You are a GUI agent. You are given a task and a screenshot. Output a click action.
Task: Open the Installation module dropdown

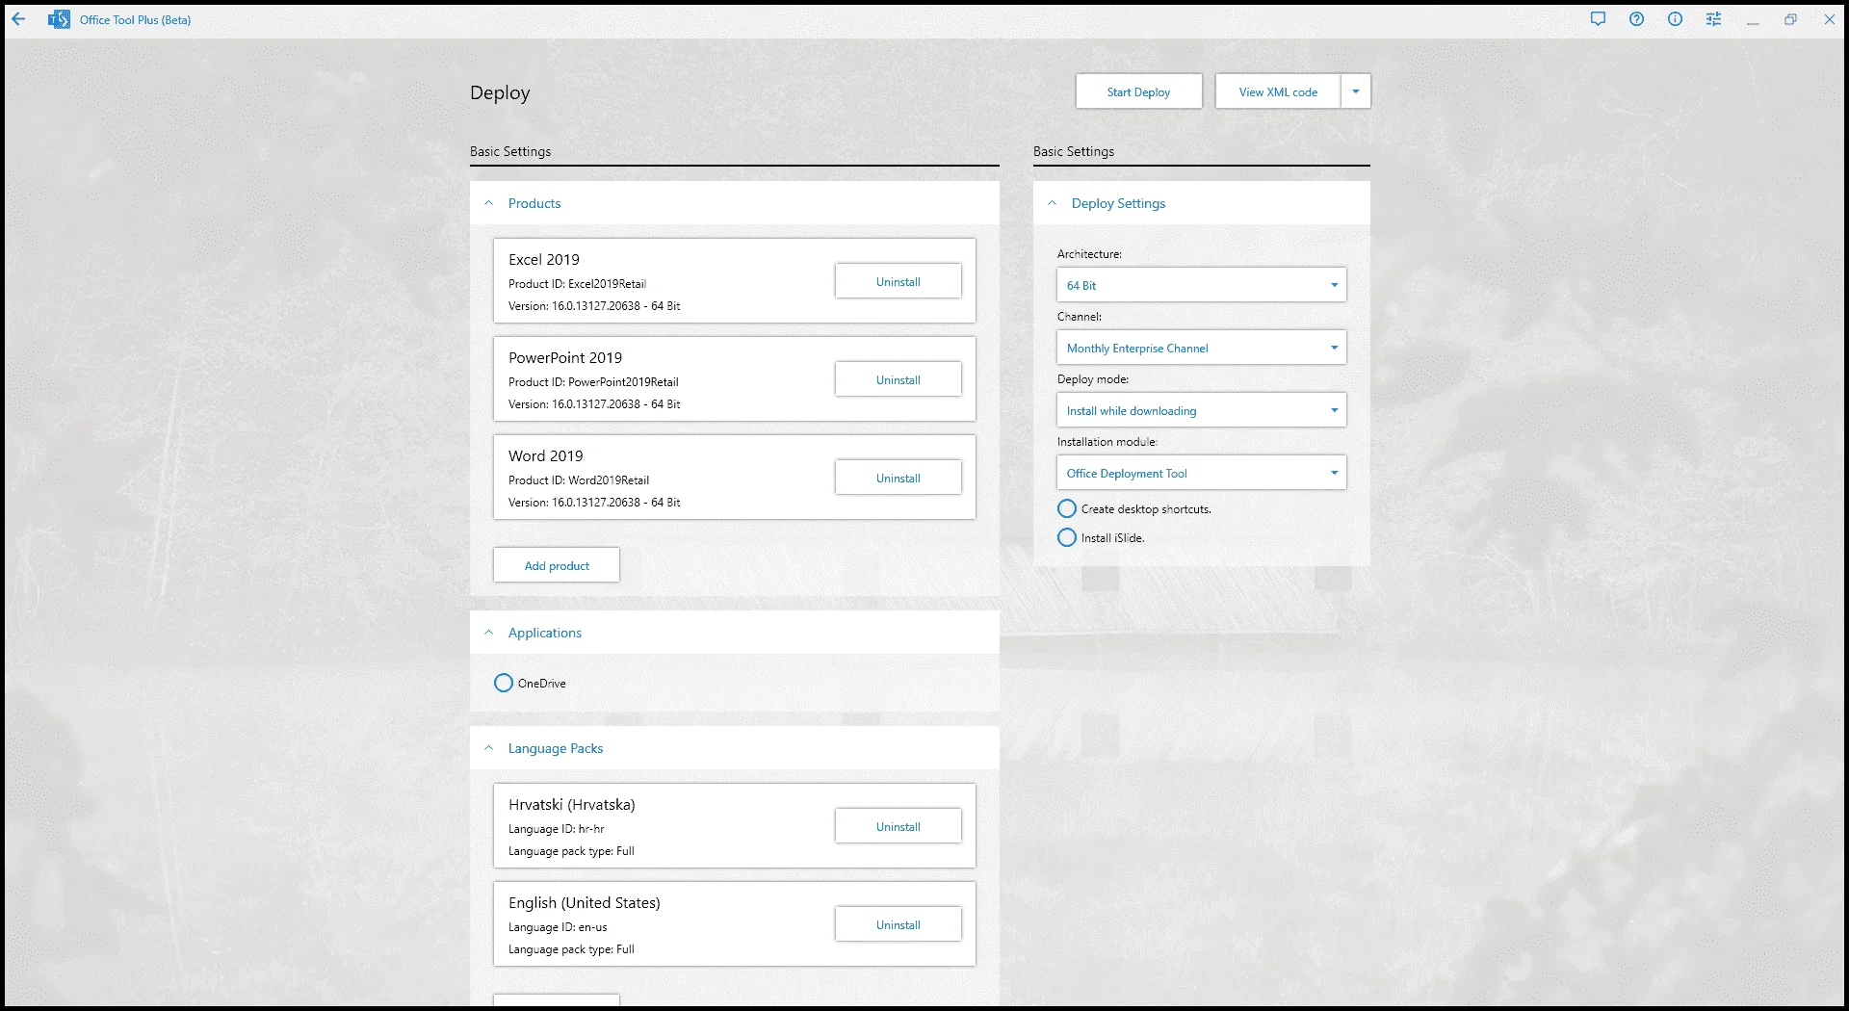click(x=1201, y=473)
